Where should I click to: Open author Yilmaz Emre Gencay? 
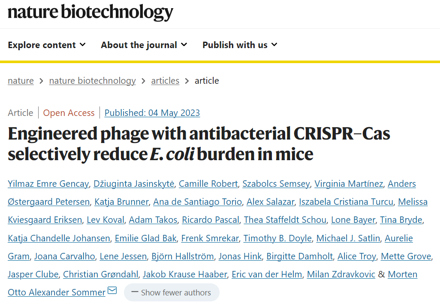coord(48,184)
